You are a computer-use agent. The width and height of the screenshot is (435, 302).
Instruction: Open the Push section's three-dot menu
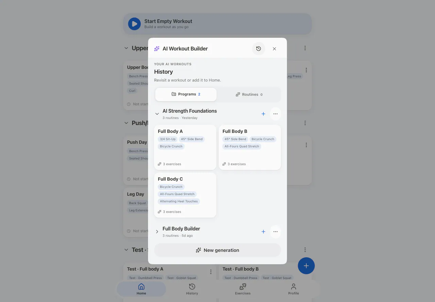click(305, 123)
